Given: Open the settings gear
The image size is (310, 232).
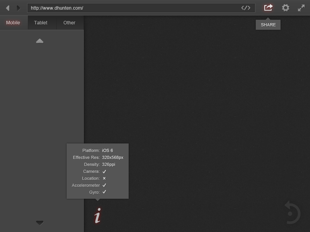Looking at the screenshot, I should pos(286,8).
